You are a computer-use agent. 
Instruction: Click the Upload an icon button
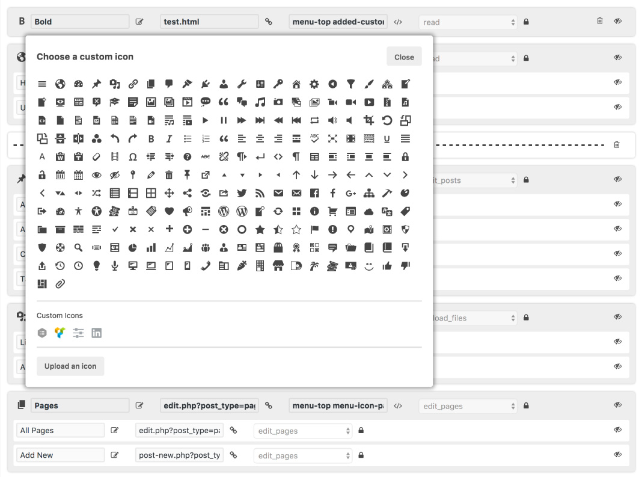tap(70, 366)
